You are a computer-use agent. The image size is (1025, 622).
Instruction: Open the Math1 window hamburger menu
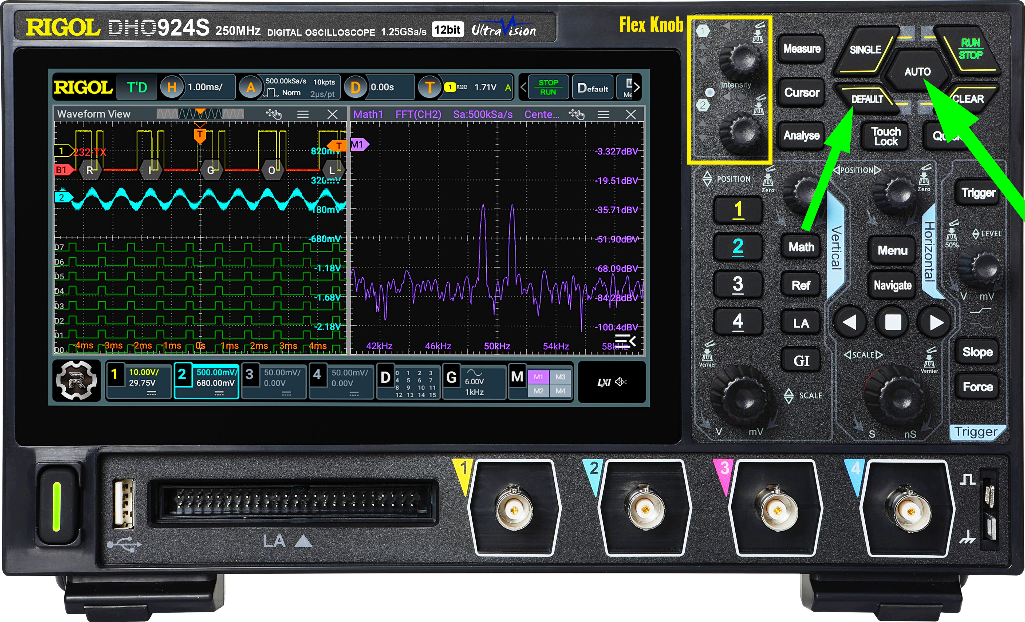point(604,114)
